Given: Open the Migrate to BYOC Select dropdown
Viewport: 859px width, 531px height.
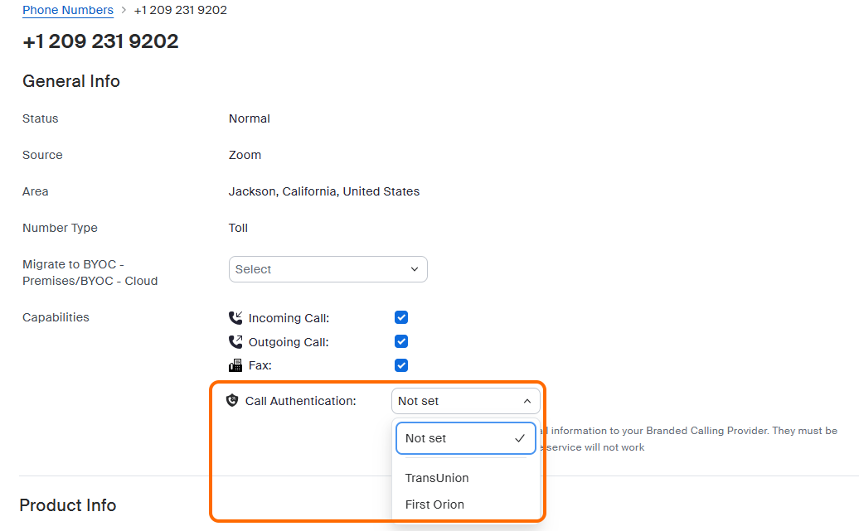Looking at the screenshot, I should click(x=328, y=269).
